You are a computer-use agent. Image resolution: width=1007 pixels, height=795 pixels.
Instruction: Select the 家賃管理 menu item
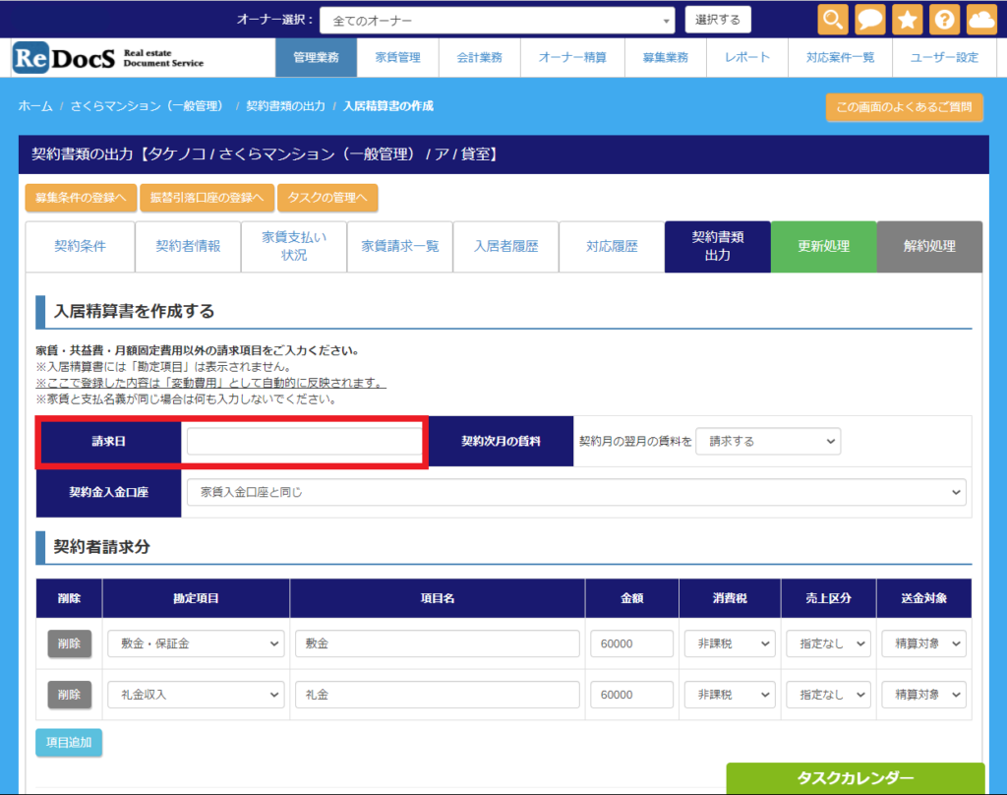point(398,57)
